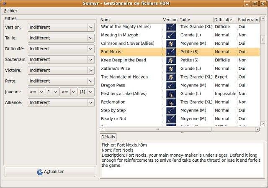Open the Alliance filter dropdown
268x188 pixels.
click(x=61, y=102)
